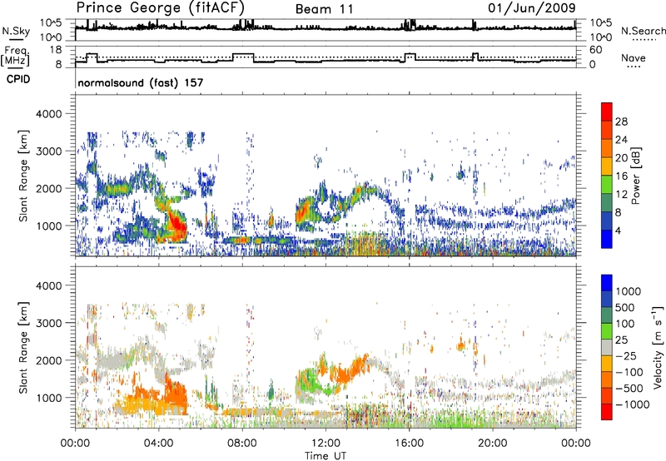The image size is (666, 461).
Task: Click the red bottom segment of velocity color bar
Action: pyautogui.click(x=607, y=412)
